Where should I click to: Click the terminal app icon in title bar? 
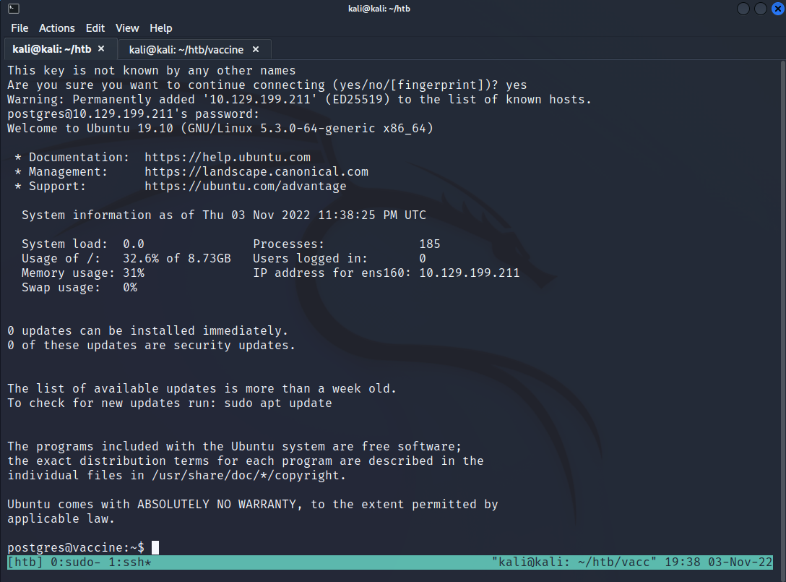pyautogui.click(x=12, y=9)
